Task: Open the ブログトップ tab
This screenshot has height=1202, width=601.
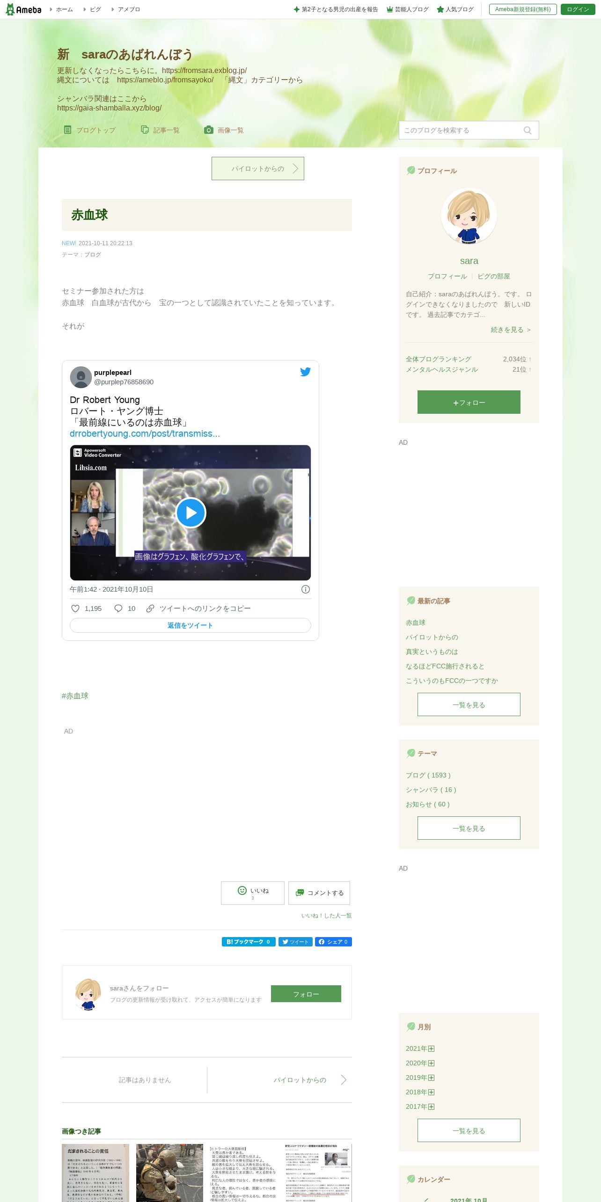Action: click(x=89, y=130)
